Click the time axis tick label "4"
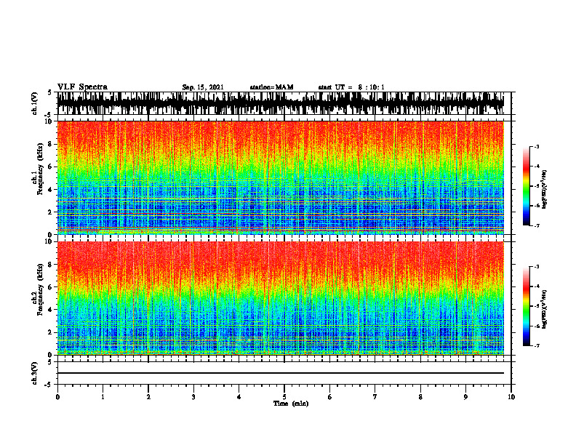576x445 pixels. [x=239, y=397]
